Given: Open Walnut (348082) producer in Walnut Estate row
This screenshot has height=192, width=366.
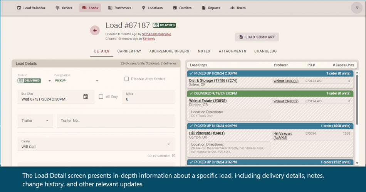Looking at the screenshot, I should point(286,101).
